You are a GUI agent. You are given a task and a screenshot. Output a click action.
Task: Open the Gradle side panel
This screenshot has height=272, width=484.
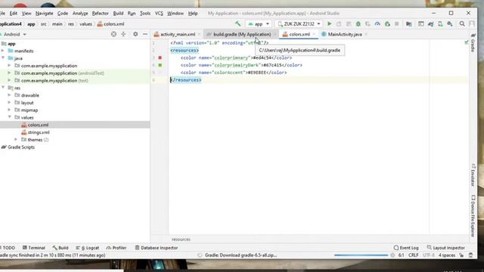pyautogui.click(x=473, y=42)
